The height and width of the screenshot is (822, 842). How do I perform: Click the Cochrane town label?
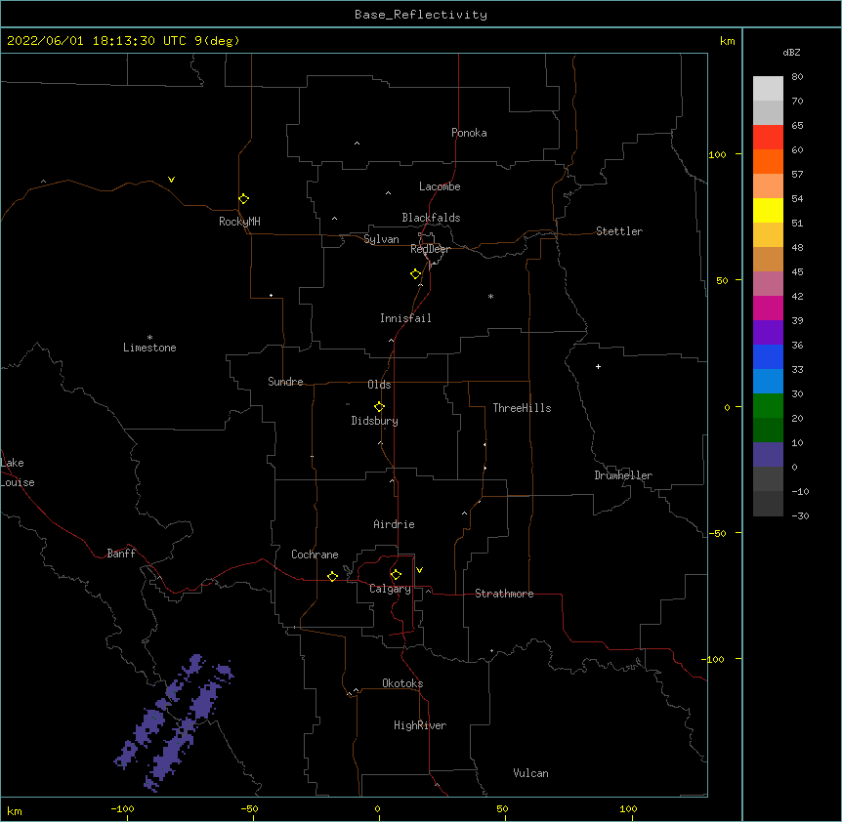(315, 555)
